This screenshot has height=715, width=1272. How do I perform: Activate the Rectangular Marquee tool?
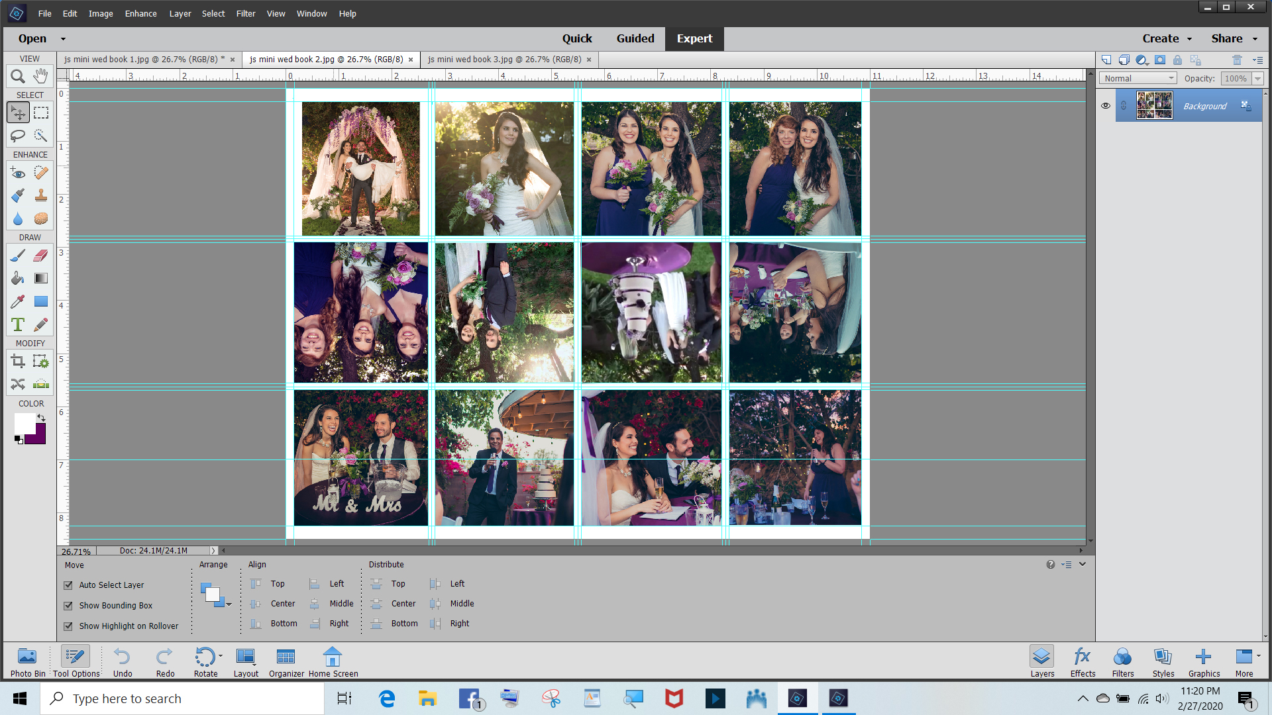[x=40, y=113]
